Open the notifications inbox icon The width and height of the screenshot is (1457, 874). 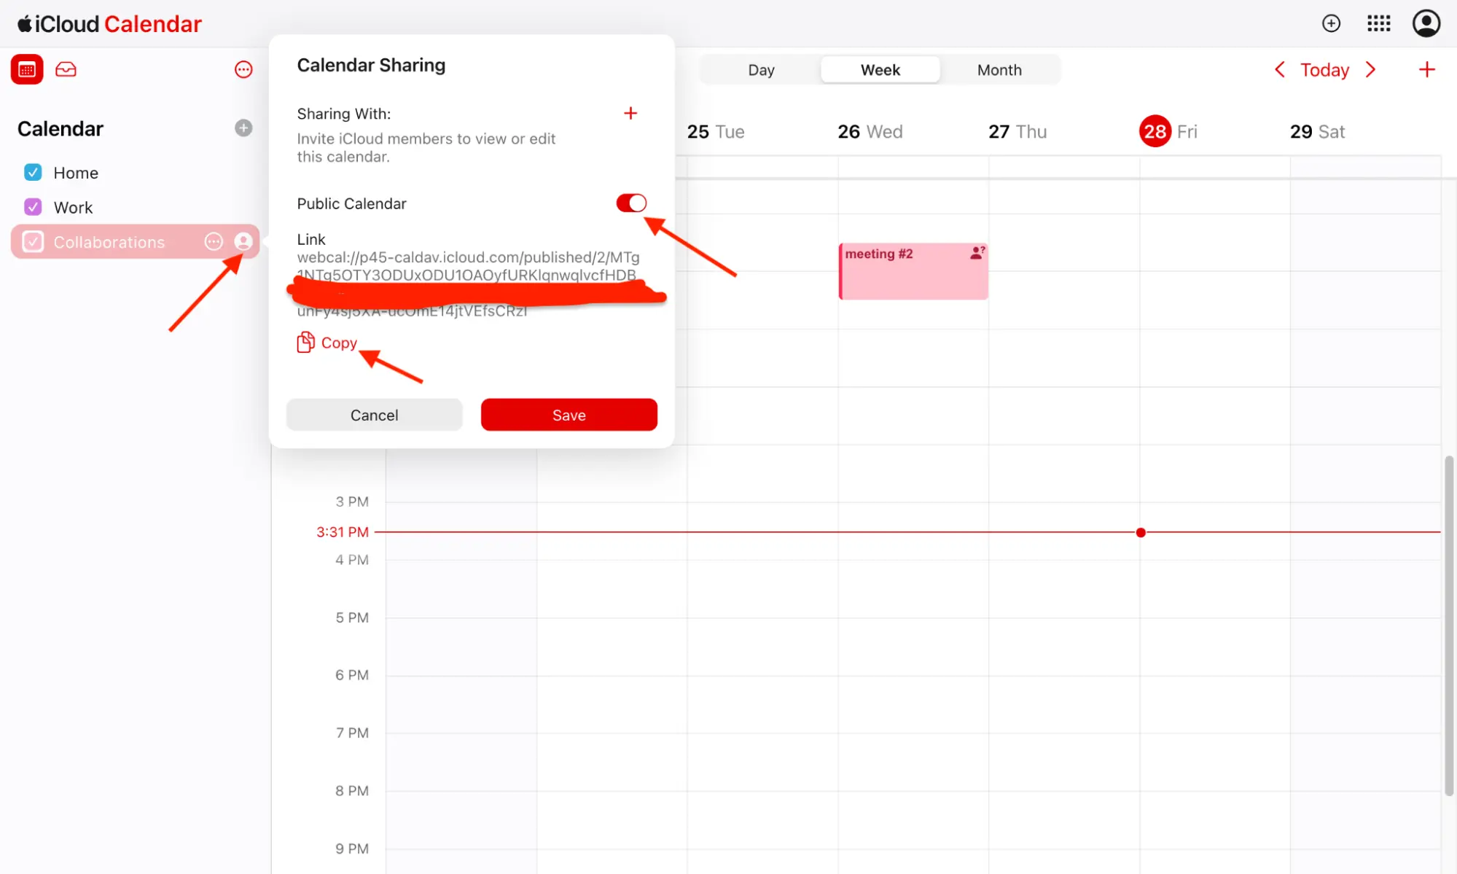click(66, 69)
